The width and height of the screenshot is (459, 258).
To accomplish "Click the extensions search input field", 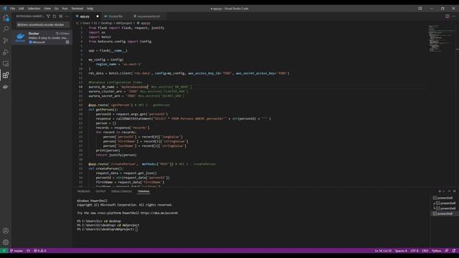I will coord(43,25).
